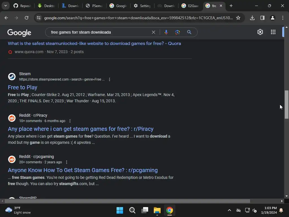289x217 pixels.
Task: Open 'Anyone Know How To Get Steam Games Free' link
Action: pos(83,170)
